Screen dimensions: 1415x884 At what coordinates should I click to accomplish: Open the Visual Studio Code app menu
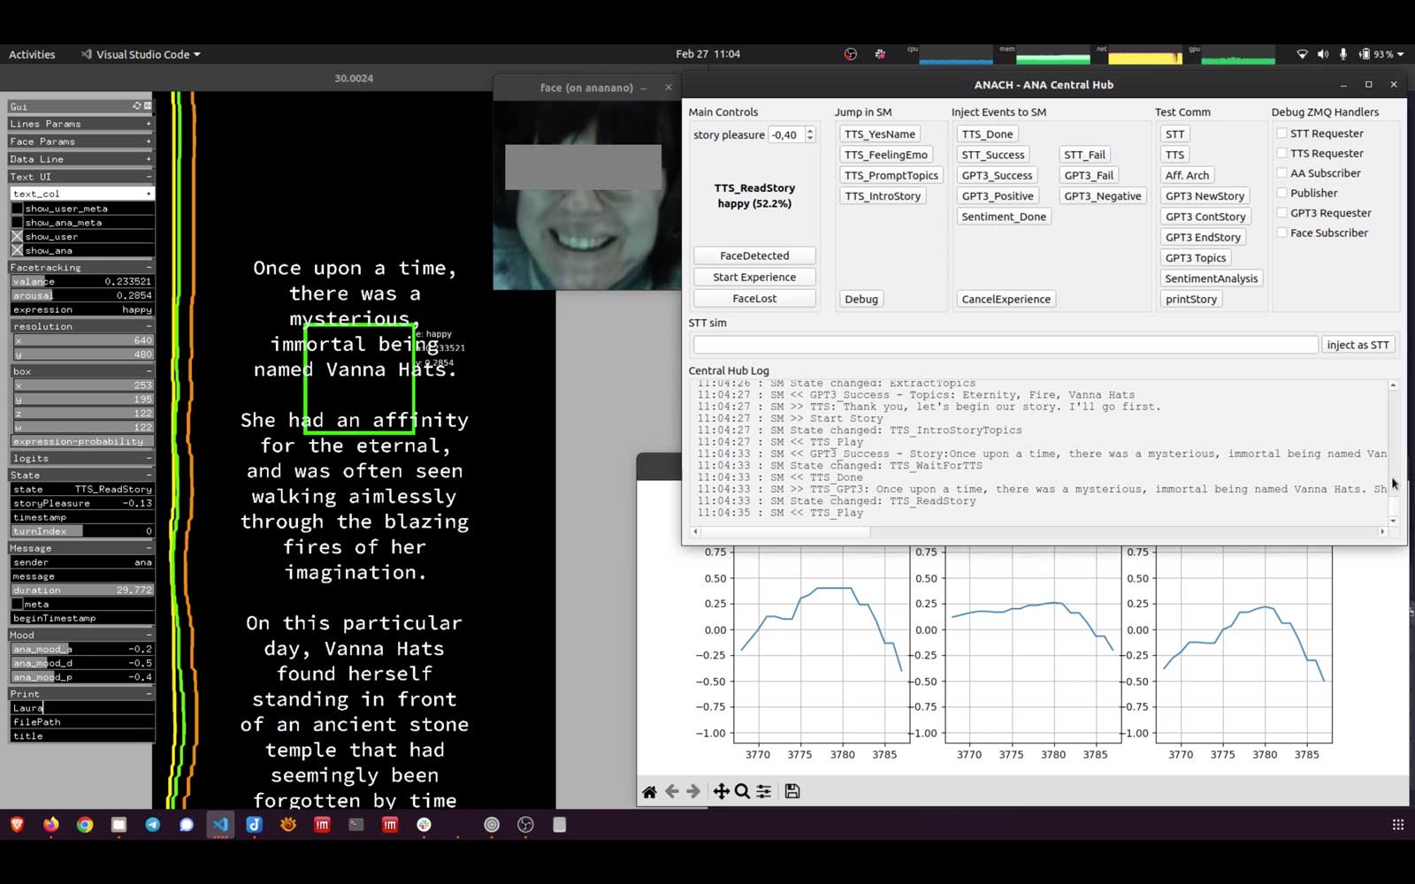click(x=141, y=55)
